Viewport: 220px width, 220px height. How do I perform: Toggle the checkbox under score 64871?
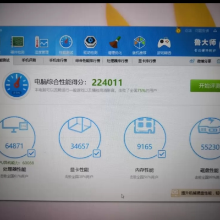coord(31,153)
